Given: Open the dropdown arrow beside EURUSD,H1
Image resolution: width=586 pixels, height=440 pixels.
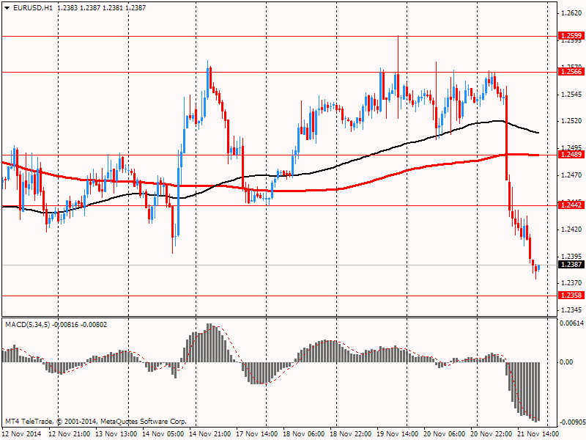Looking at the screenshot, I should point(7,7).
